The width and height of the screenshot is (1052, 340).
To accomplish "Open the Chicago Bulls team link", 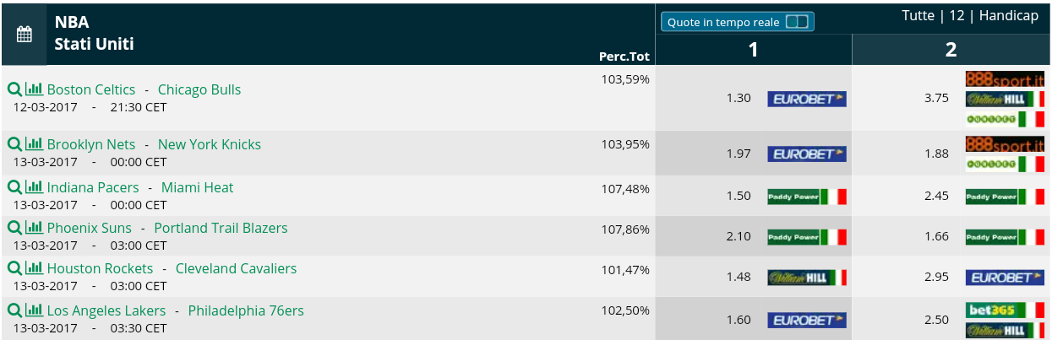I will tap(199, 89).
